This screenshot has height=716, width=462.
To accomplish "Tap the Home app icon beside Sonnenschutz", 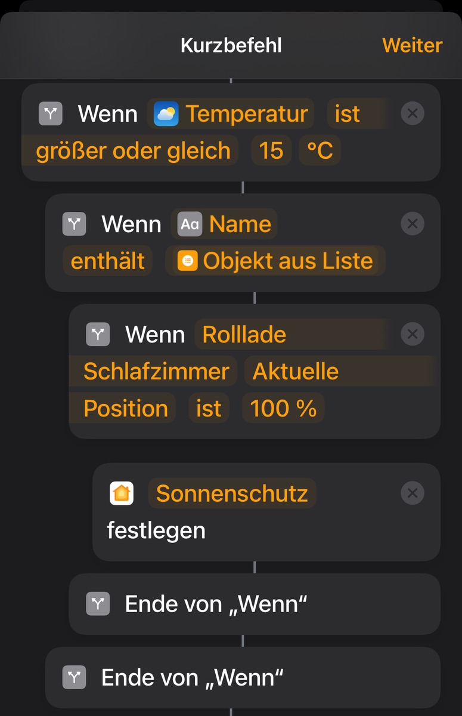I will [x=122, y=493].
